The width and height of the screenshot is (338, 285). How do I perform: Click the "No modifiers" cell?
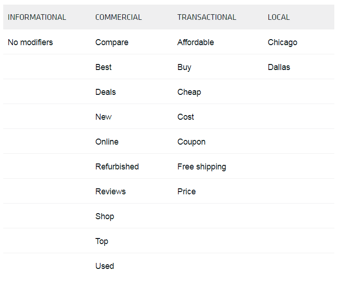tap(30, 42)
